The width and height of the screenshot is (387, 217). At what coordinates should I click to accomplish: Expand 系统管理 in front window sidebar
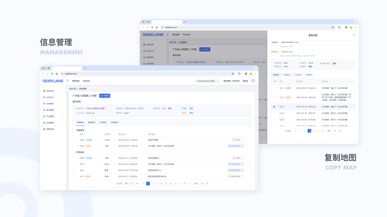[x=64, y=123]
